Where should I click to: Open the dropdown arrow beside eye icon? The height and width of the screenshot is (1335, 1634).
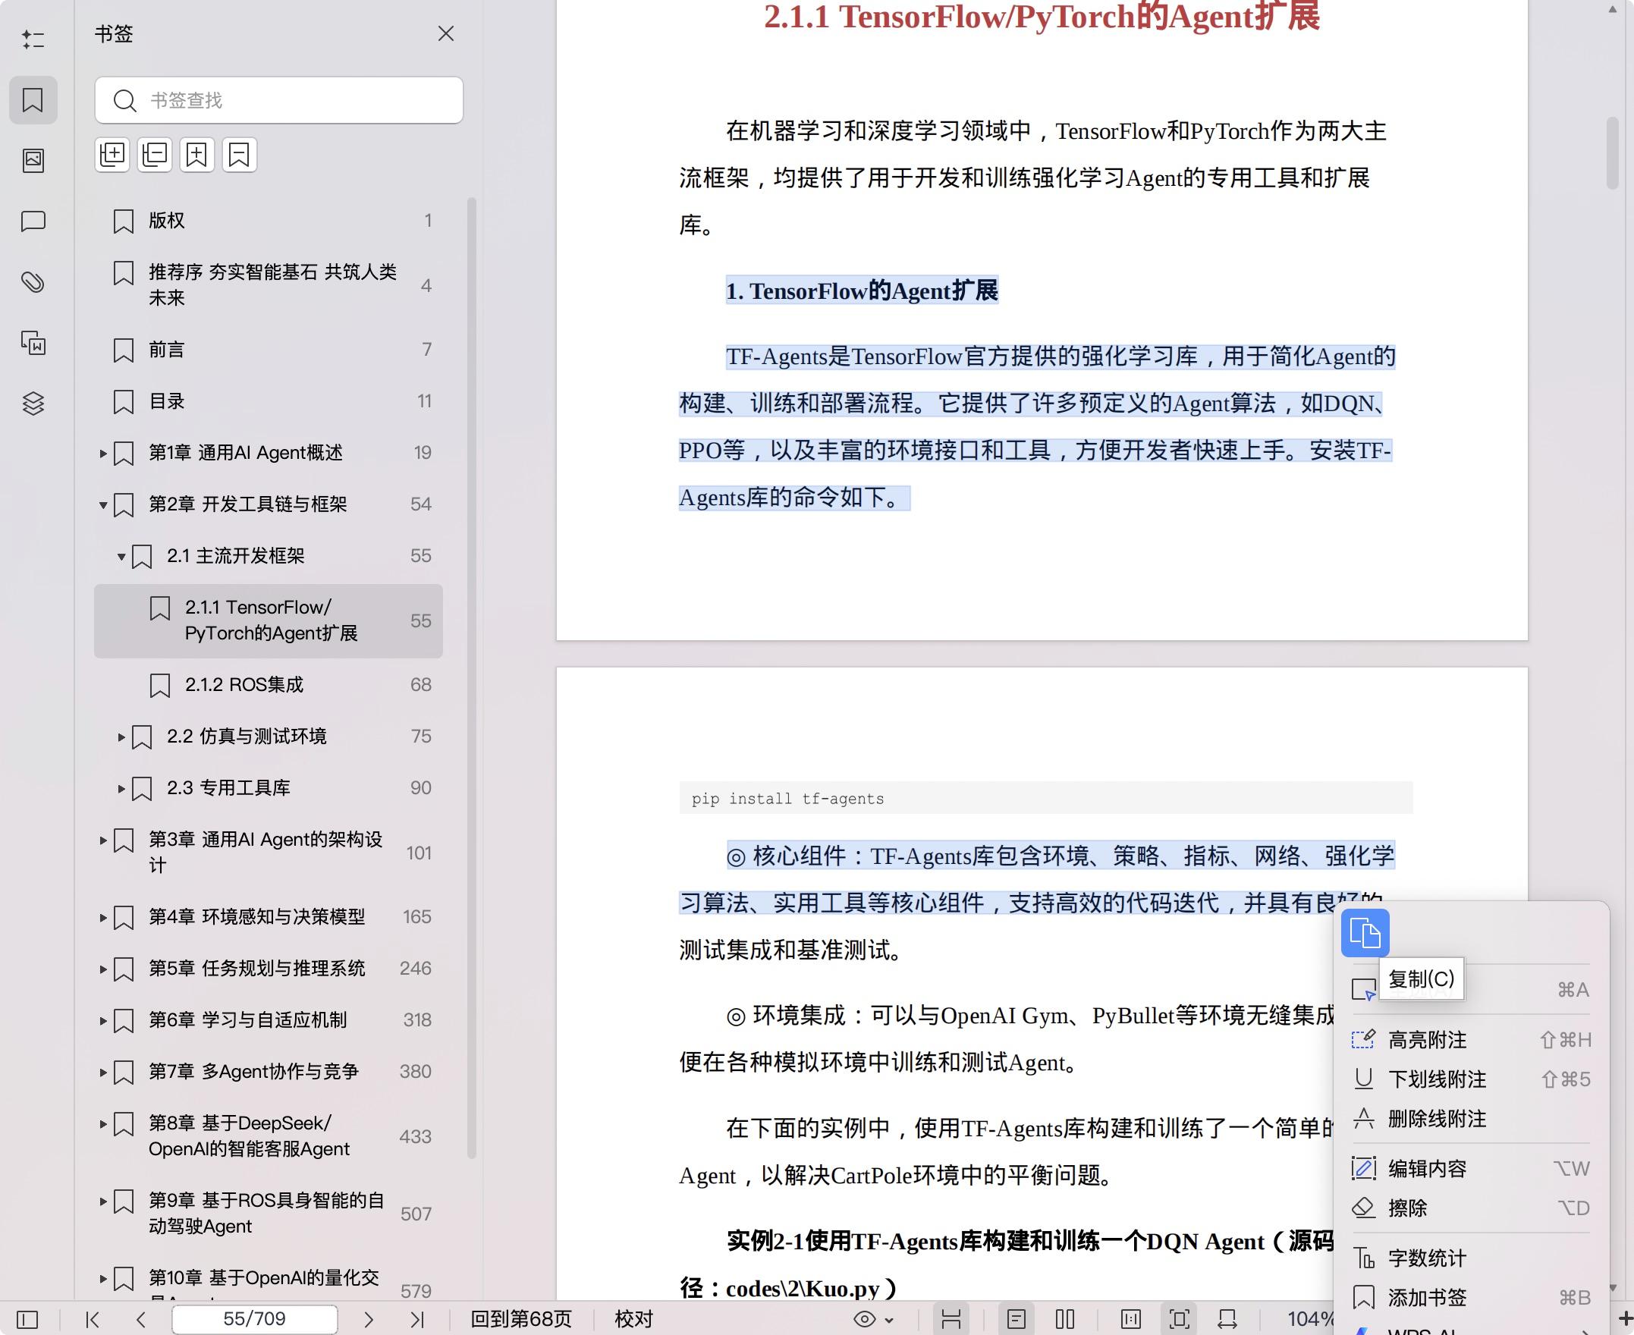(889, 1321)
